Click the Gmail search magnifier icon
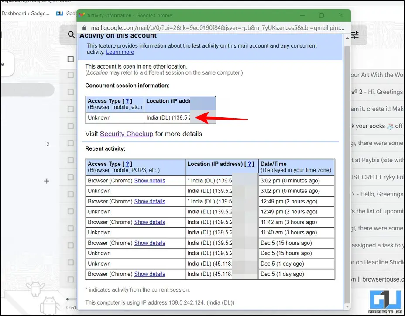405x316 pixels. pyautogui.click(x=72, y=34)
